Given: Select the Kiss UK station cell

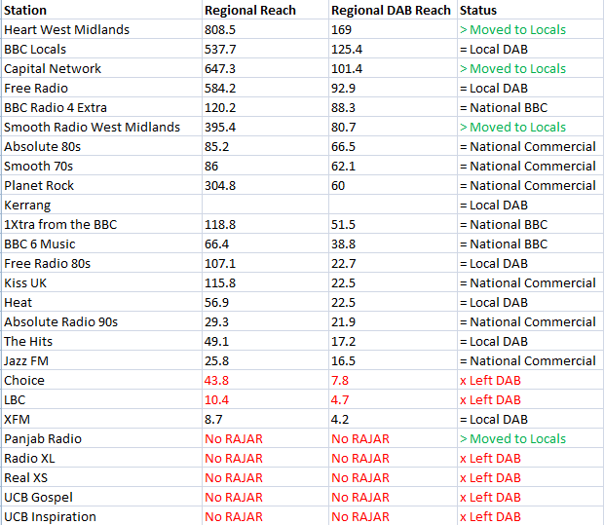Looking at the screenshot, I should point(101,282).
